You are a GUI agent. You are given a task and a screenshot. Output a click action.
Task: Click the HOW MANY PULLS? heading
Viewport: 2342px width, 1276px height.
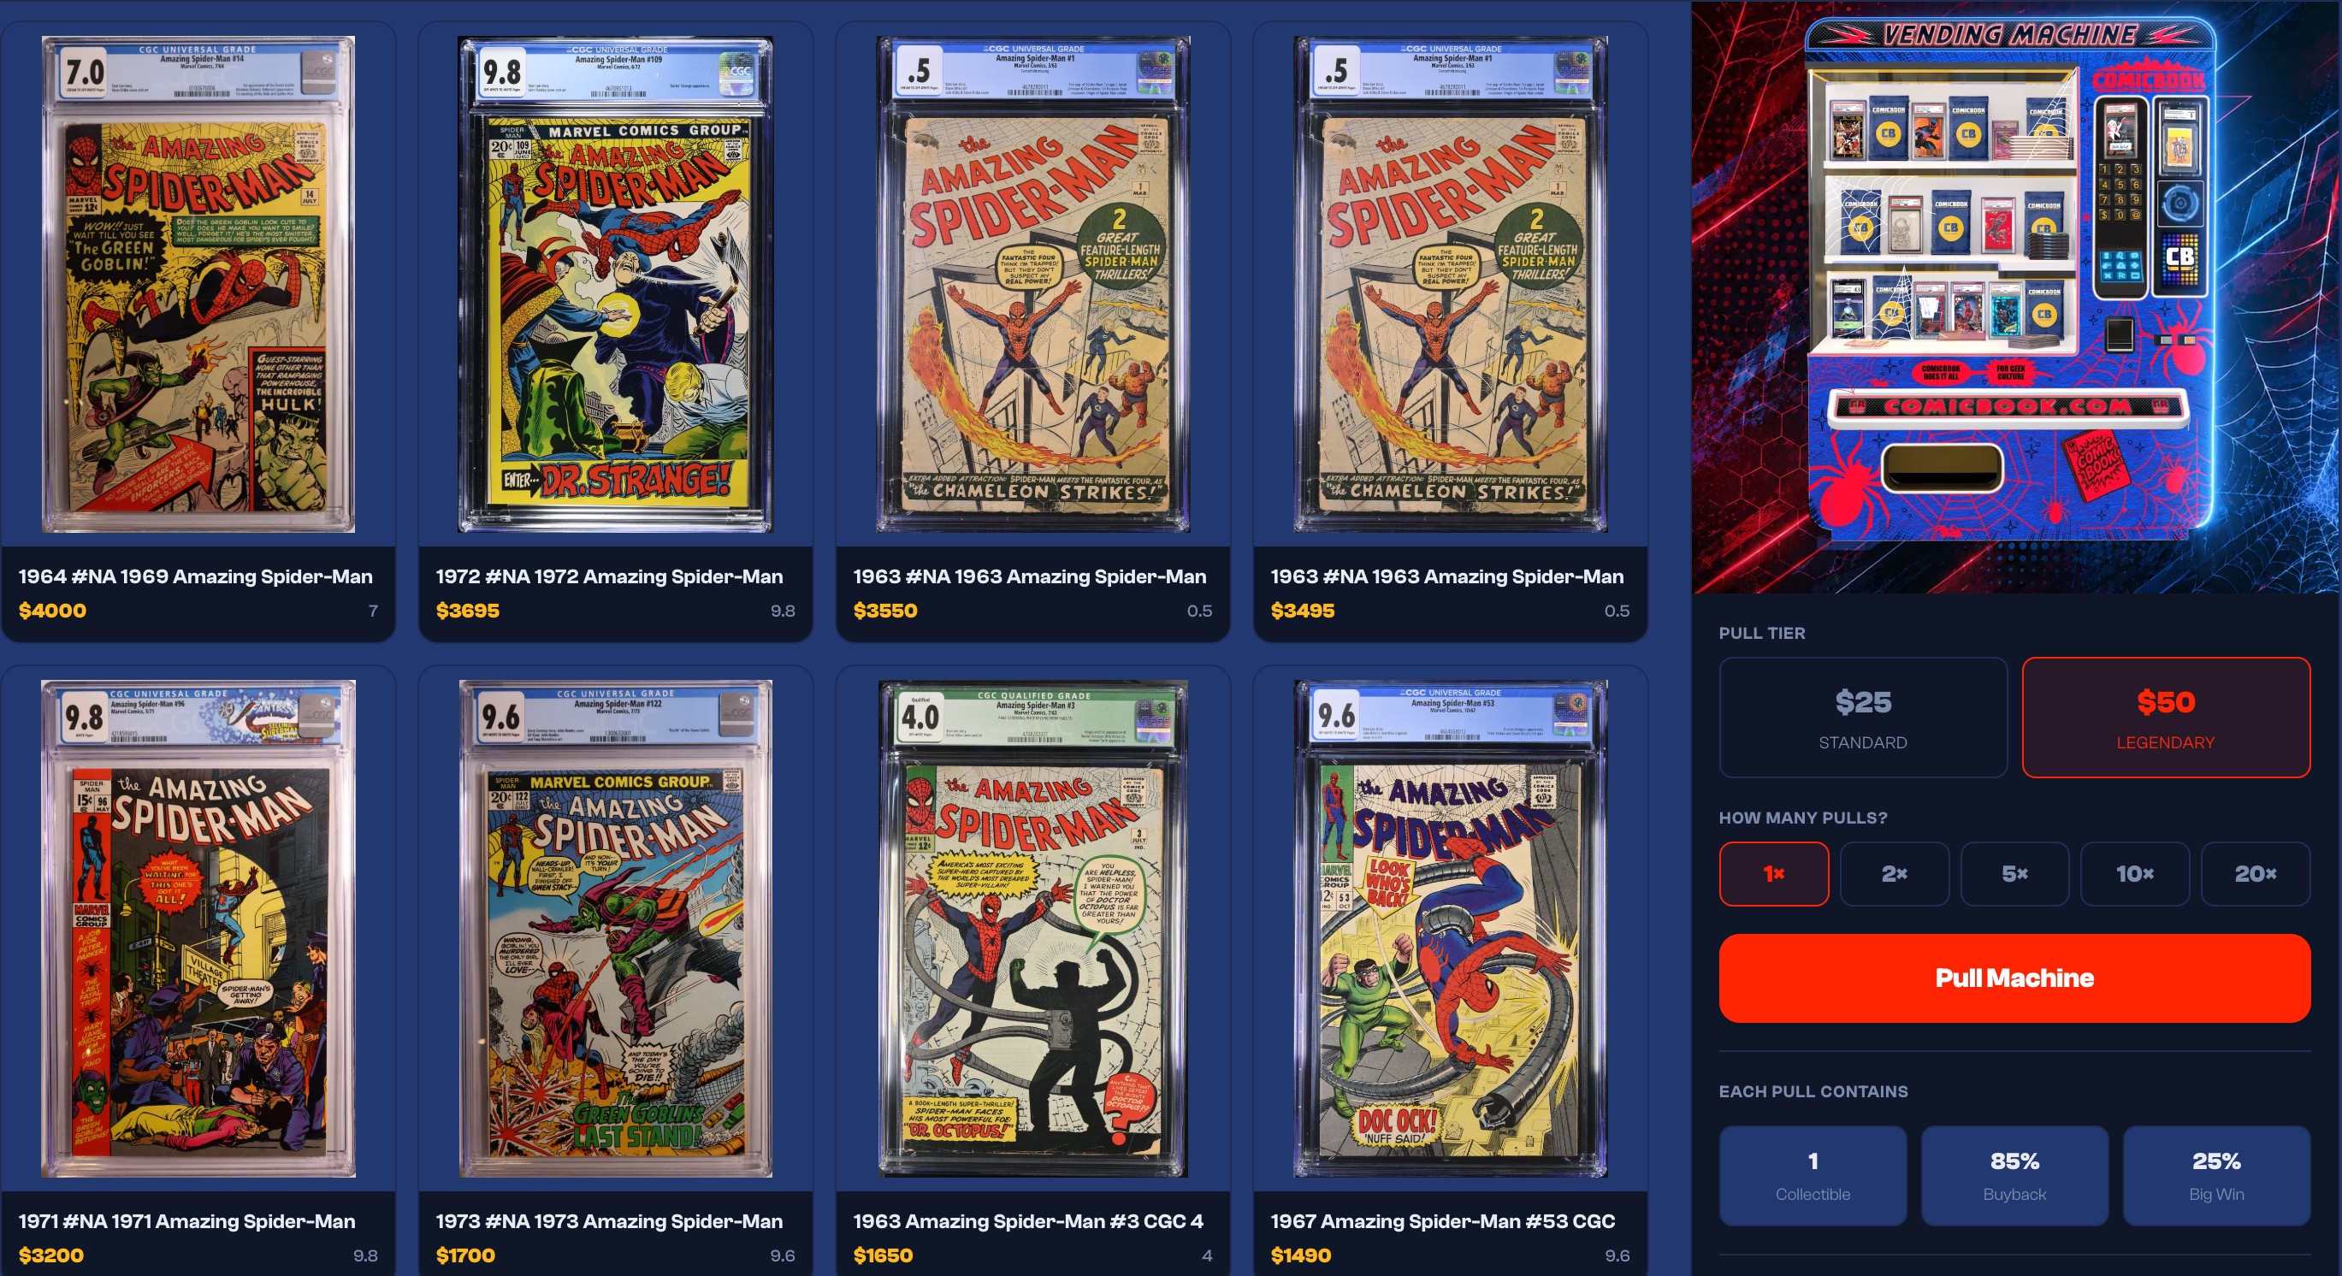tap(1802, 817)
